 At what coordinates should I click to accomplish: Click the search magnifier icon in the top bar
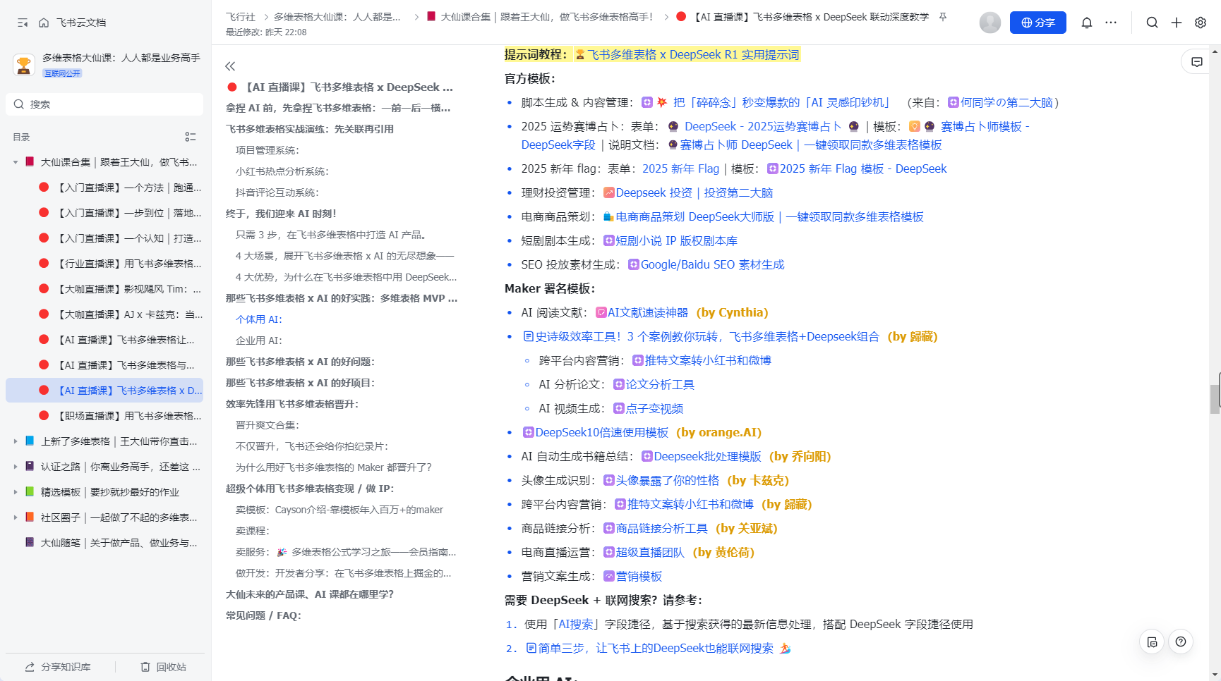point(1152,23)
